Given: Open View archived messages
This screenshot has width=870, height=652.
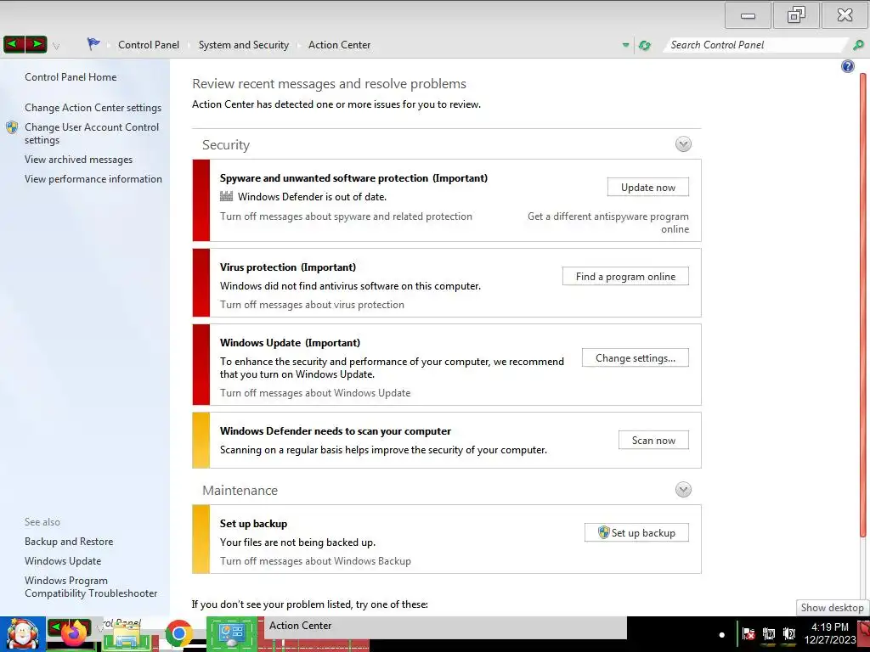Looking at the screenshot, I should pyautogui.click(x=78, y=160).
